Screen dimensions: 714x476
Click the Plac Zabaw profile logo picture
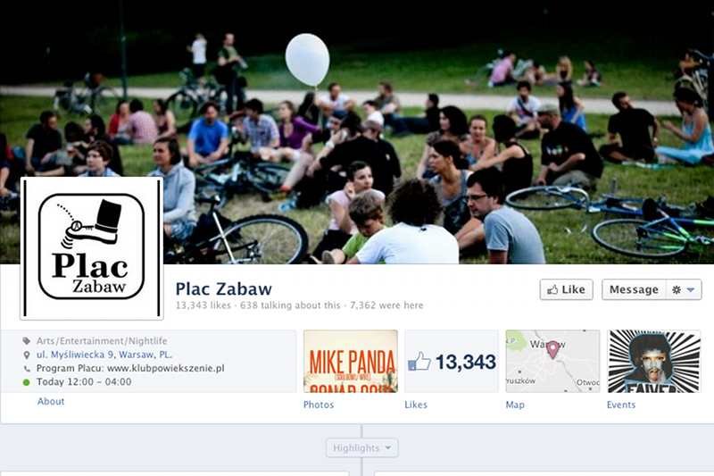tap(92, 248)
